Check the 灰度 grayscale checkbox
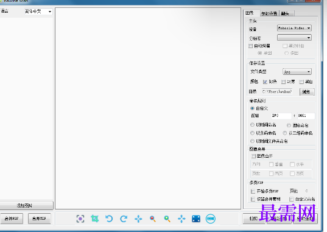The image size is (327, 232). click(x=283, y=82)
